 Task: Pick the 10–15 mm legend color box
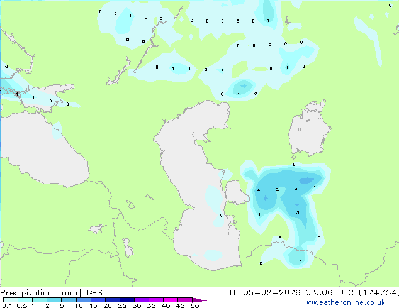[83, 300]
